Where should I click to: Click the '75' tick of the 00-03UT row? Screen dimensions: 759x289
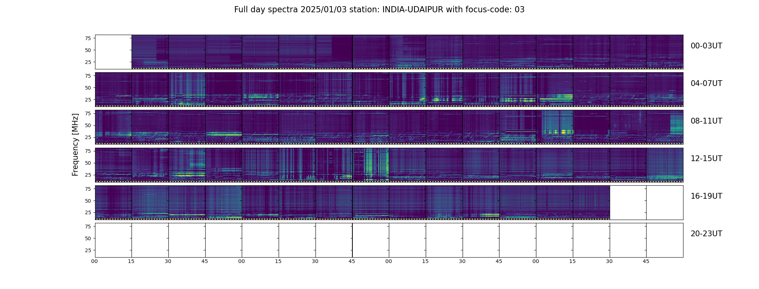tap(88, 38)
